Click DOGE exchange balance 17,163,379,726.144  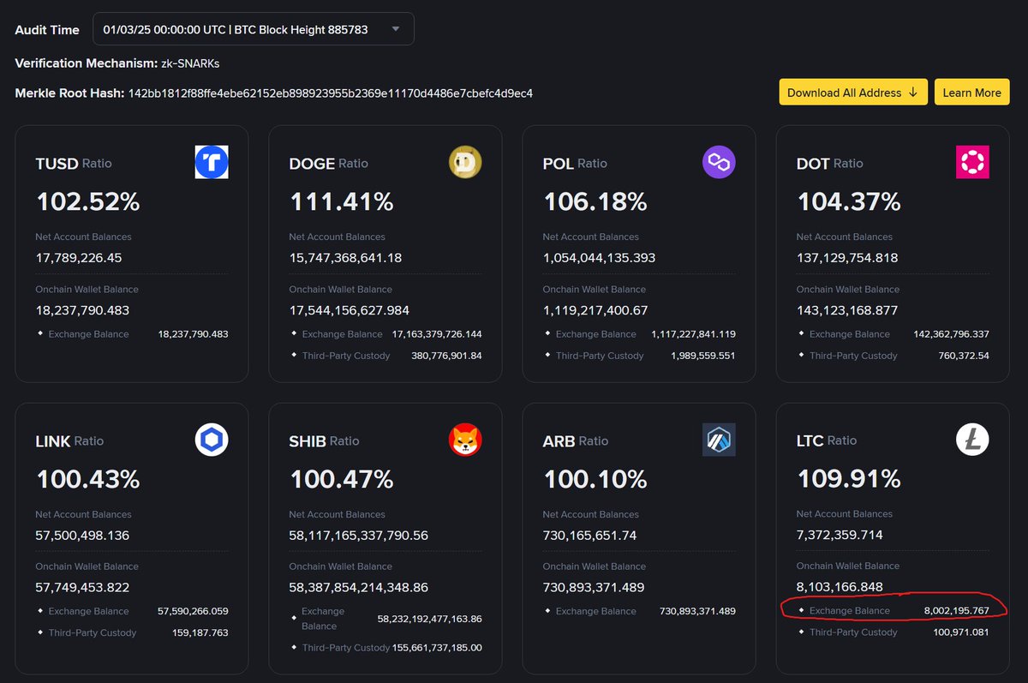[436, 334]
